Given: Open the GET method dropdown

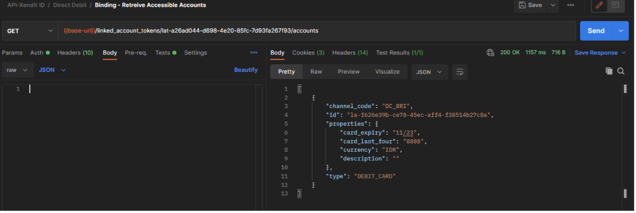Looking at the screenshot, I should click(x=30, y=31).
